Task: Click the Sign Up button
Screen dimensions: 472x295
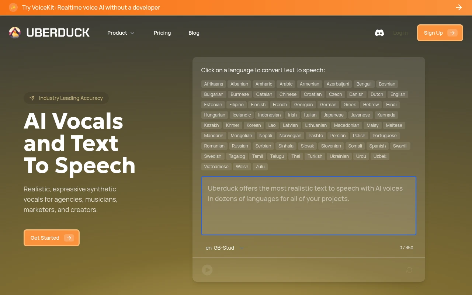Action: pos(440,33)
